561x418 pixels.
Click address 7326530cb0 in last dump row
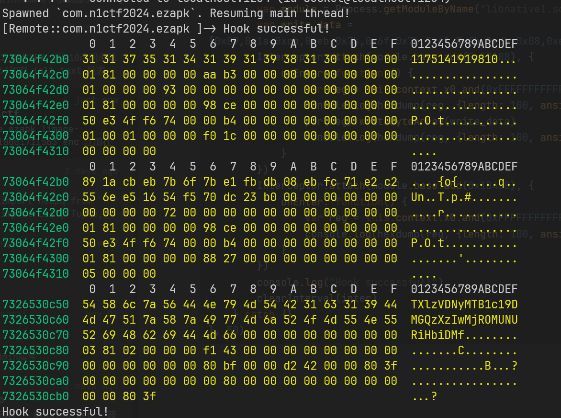pyautogui.click(x=35, y=396)
